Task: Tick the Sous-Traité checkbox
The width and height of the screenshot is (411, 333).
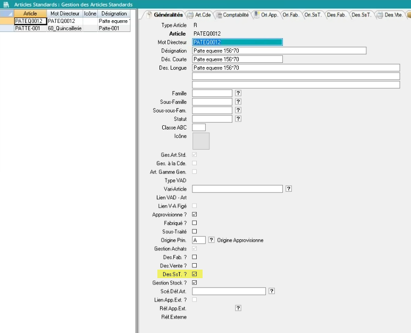Action: 194,231
